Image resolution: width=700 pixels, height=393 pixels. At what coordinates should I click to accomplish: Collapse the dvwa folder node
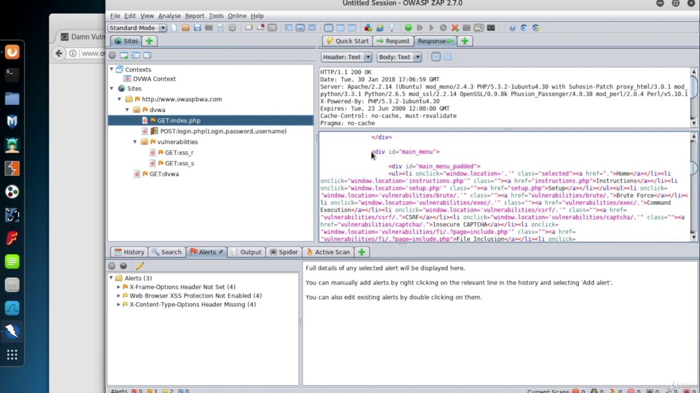(127, 110)
